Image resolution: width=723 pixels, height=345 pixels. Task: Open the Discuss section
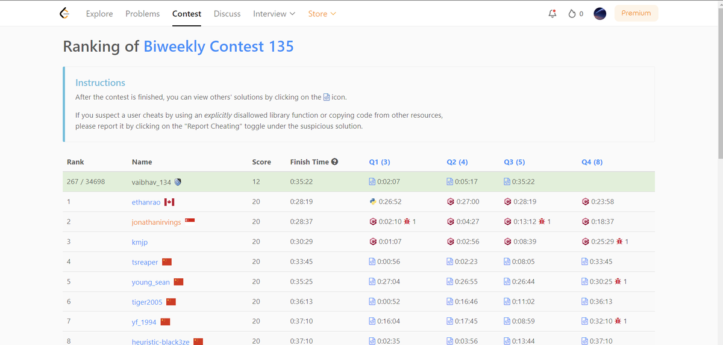click(227, 14)
